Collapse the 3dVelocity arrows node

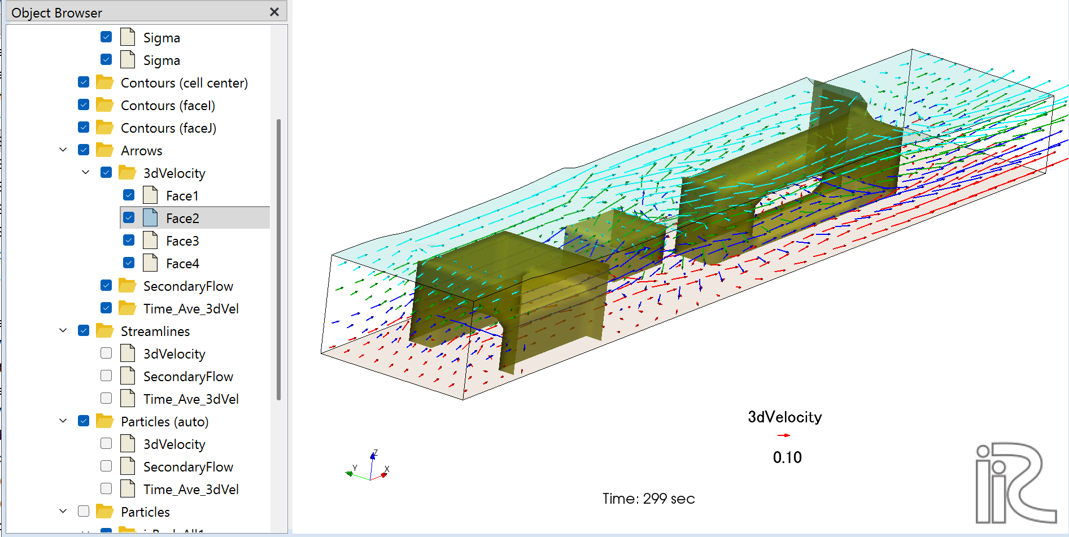pyautogui.click(x=86, y=172)
